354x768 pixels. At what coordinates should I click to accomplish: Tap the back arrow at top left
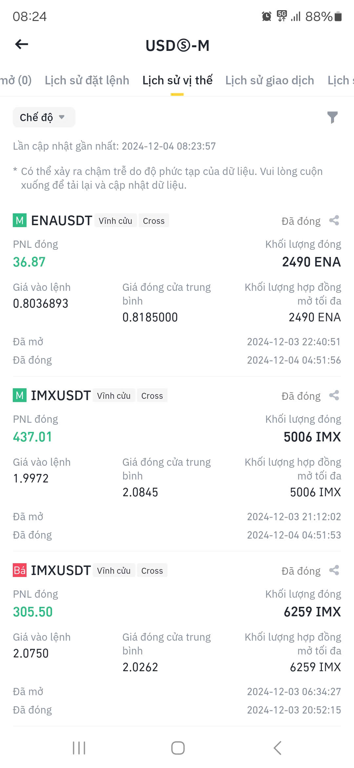[x=22, y=44]
